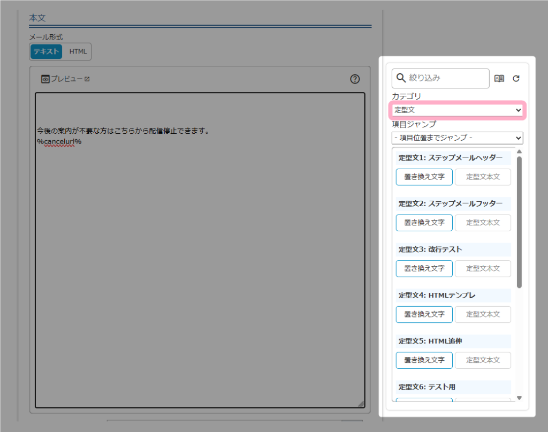Click 置き換え文字 for 改行テスト
Image resolution: width=548 pixels, height=432 pixels.
424,269
